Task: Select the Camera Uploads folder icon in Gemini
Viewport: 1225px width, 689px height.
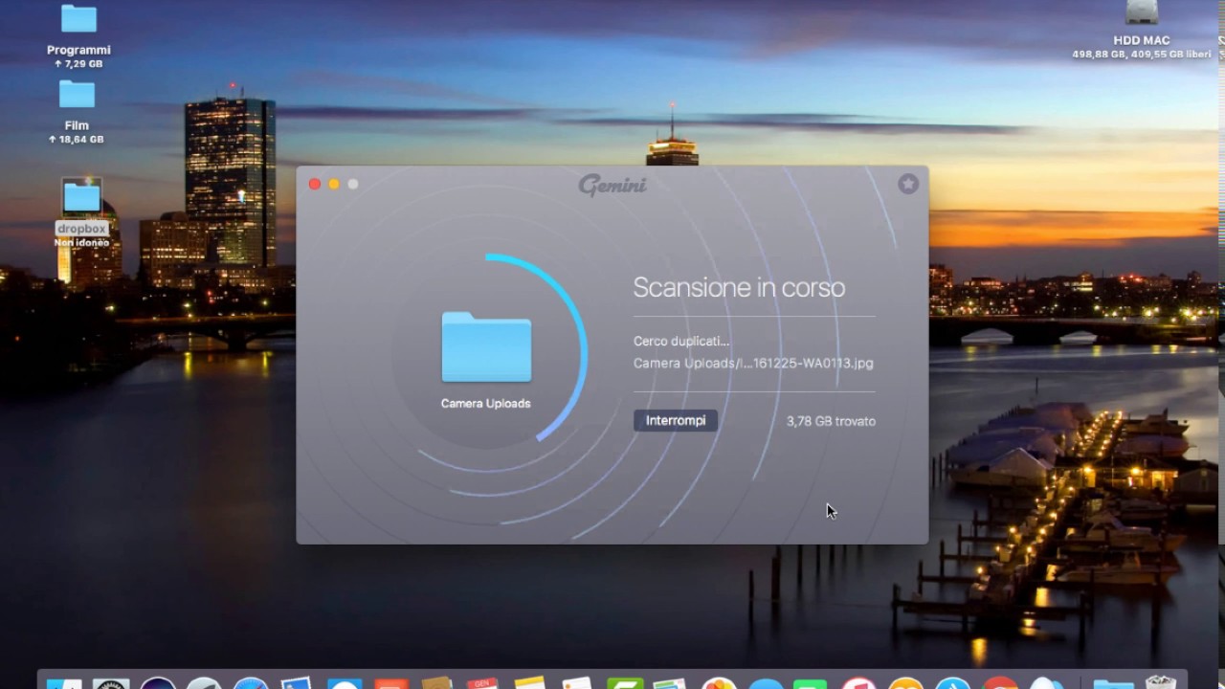Action: (x=486, y=347)
